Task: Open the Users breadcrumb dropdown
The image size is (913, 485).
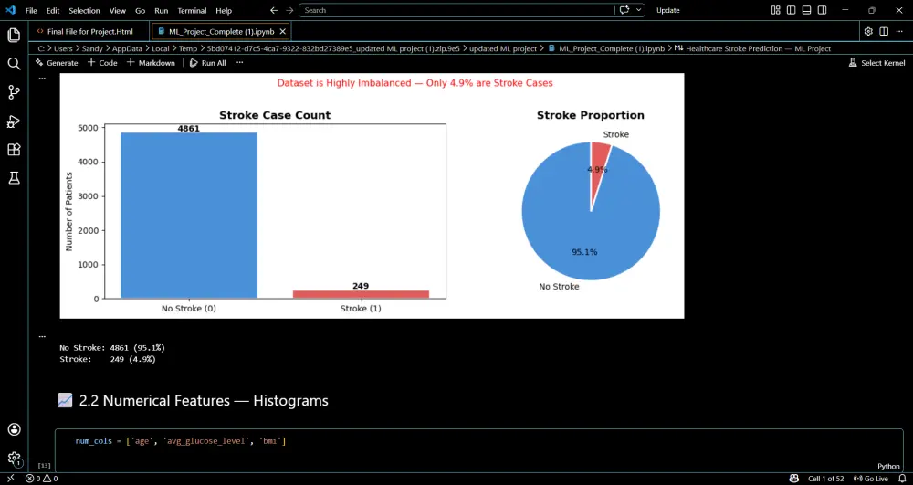Action: (64, 49)
